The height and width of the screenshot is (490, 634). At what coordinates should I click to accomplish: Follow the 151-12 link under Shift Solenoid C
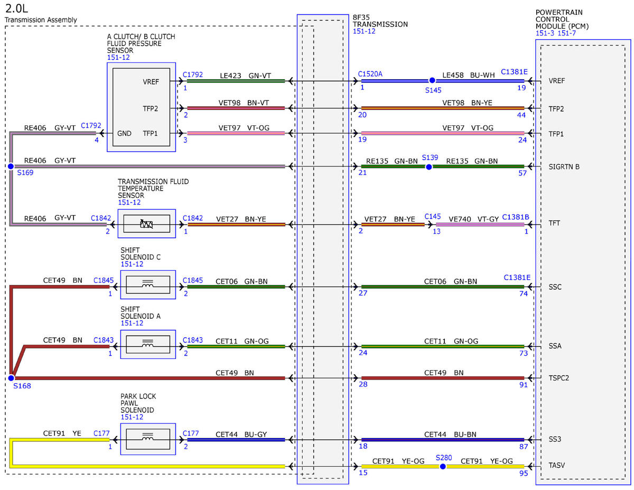point(132,264)
